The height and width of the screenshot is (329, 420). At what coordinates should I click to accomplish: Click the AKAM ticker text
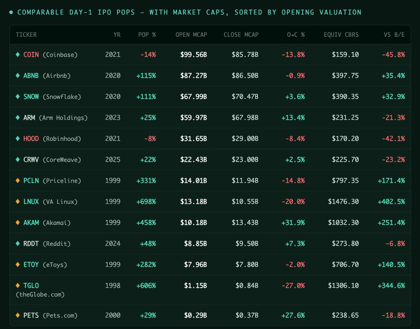point(31,222)
